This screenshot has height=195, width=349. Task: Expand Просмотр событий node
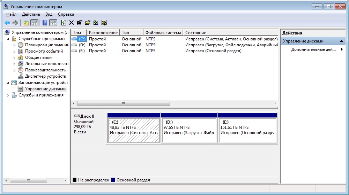point(14,51)
